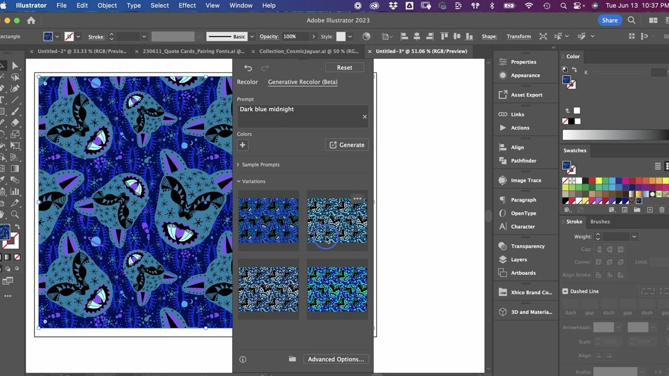Open the stroke color dropdown arrow

tap(78, 37)
